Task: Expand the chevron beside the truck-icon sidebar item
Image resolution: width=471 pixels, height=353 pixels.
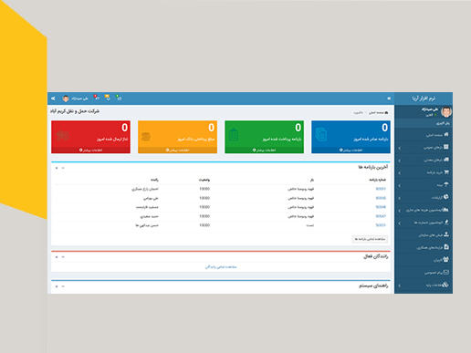Action: click(400, 161)
